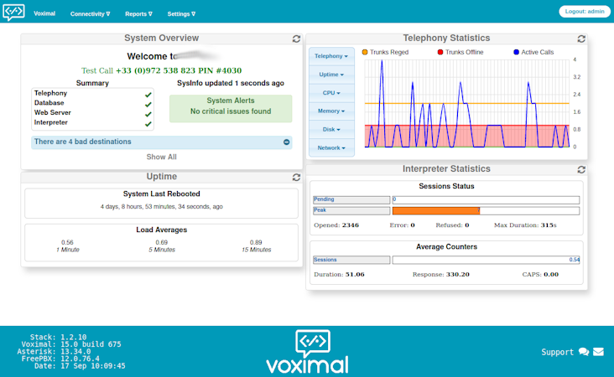The image size is (614, 377).
Task: Click the Telephony row in Summary
Action: tap(92, 94)
